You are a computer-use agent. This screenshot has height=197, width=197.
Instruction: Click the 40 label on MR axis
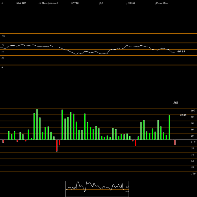coord(192,130)
